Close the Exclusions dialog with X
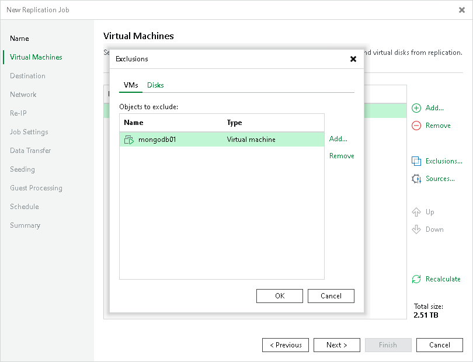Image resolution: width=473 pixels, height=362 pixels. pos(353,59)
